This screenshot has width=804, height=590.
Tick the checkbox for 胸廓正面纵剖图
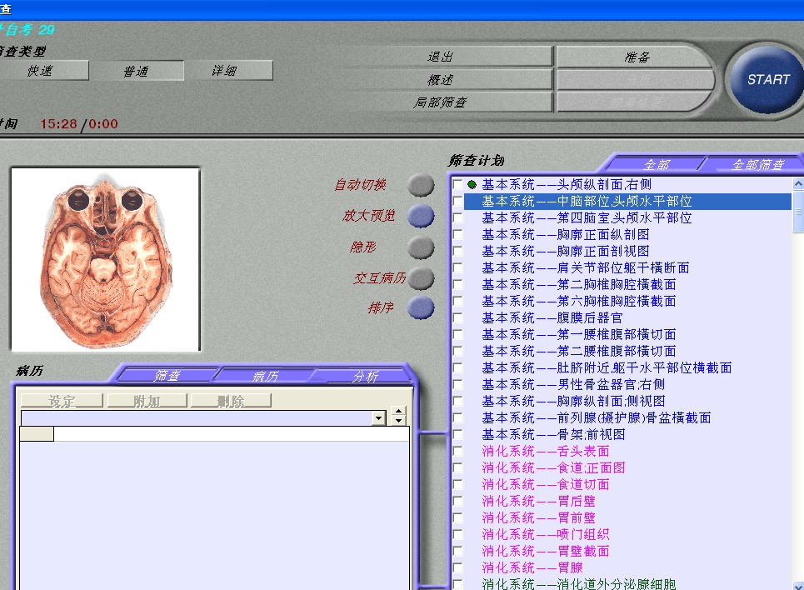(x=457, y=235)
